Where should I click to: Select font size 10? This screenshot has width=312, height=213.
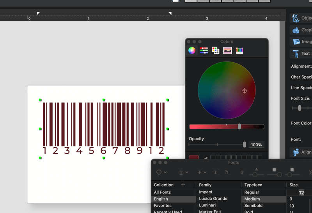[x=292, y=206]
